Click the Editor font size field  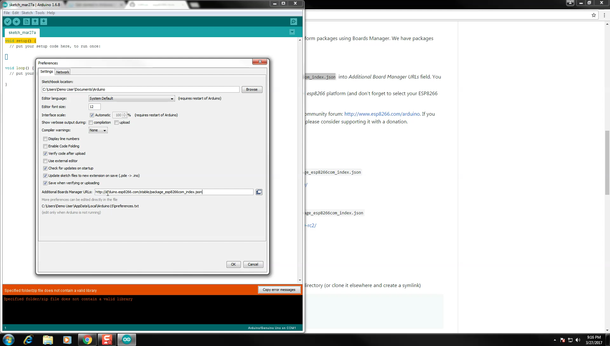[x=94, y=107]
